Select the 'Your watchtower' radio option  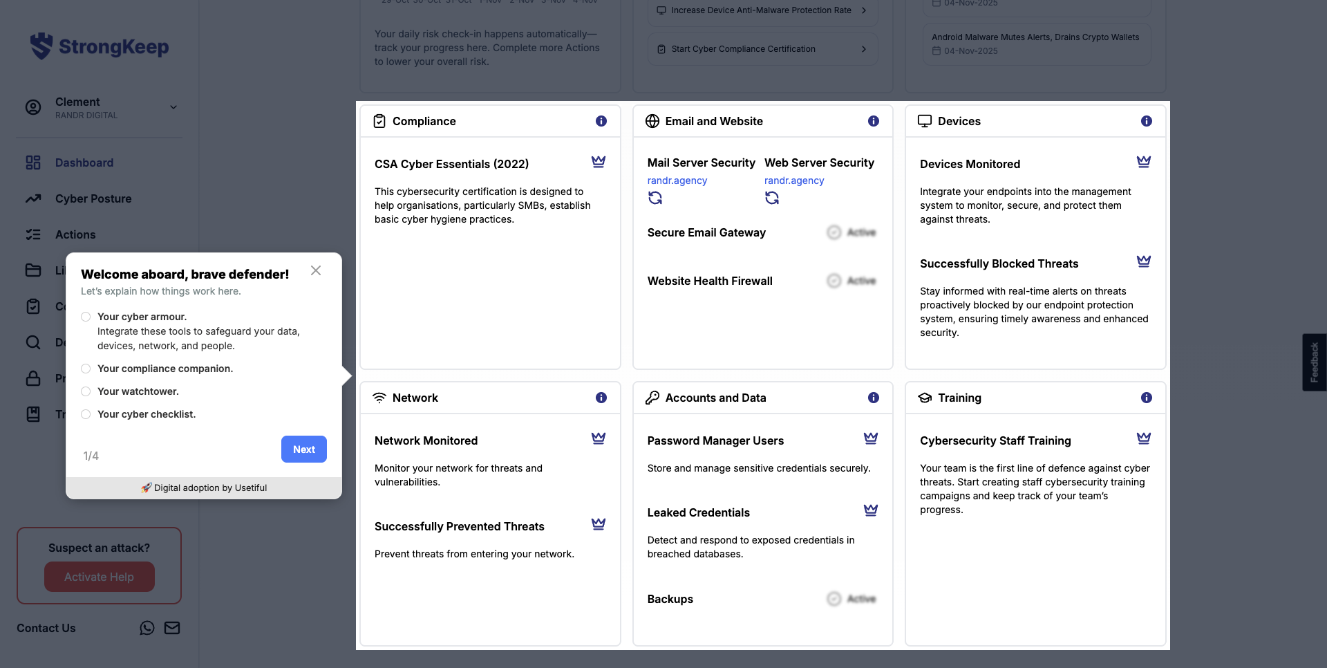(x=86, y=391)
